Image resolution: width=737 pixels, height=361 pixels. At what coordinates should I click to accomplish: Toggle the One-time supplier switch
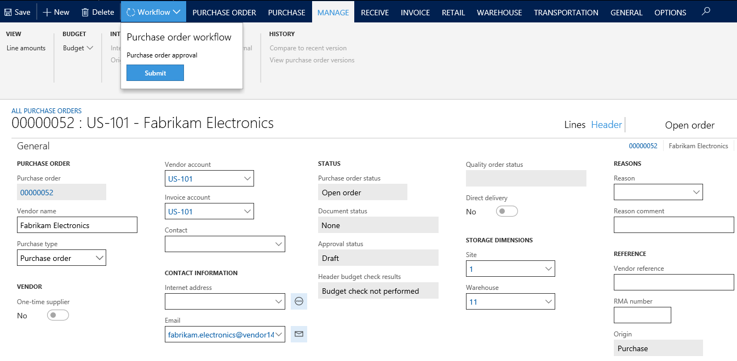(57, 315)
